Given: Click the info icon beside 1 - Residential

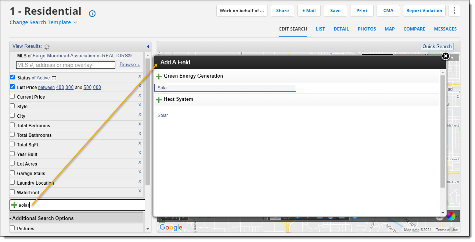Looking at the screenshot, I should (92, 14).
